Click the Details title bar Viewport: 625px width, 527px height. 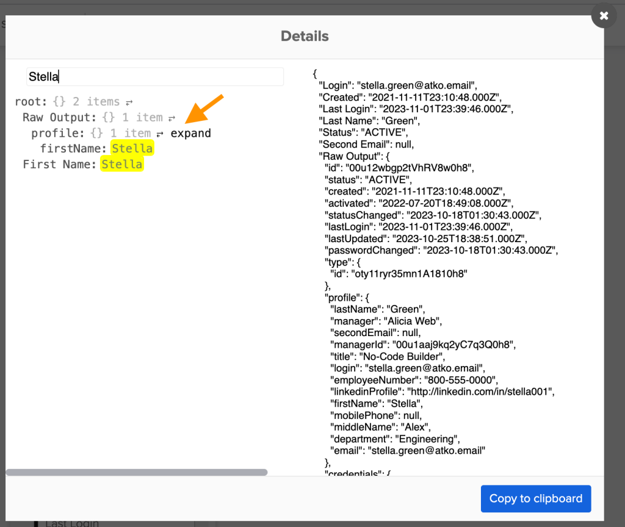[x=305, y=36]
